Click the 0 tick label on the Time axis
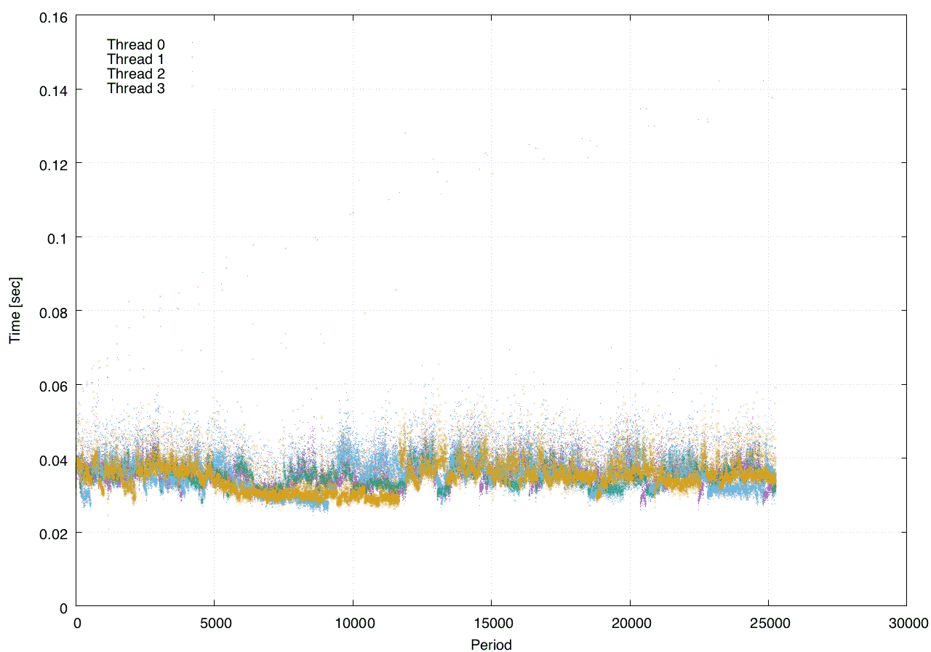The image size is (931, 652). (64, 607)
